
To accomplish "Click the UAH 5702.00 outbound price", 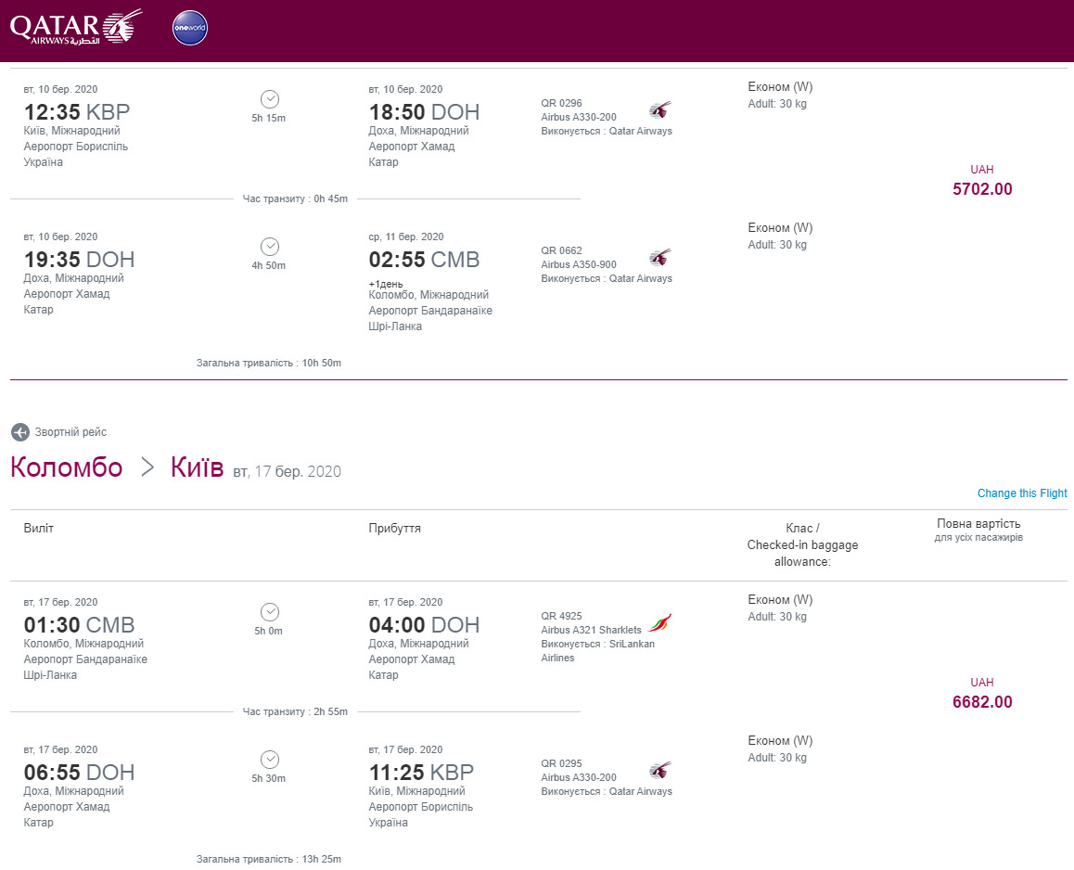I will (982, 189).
